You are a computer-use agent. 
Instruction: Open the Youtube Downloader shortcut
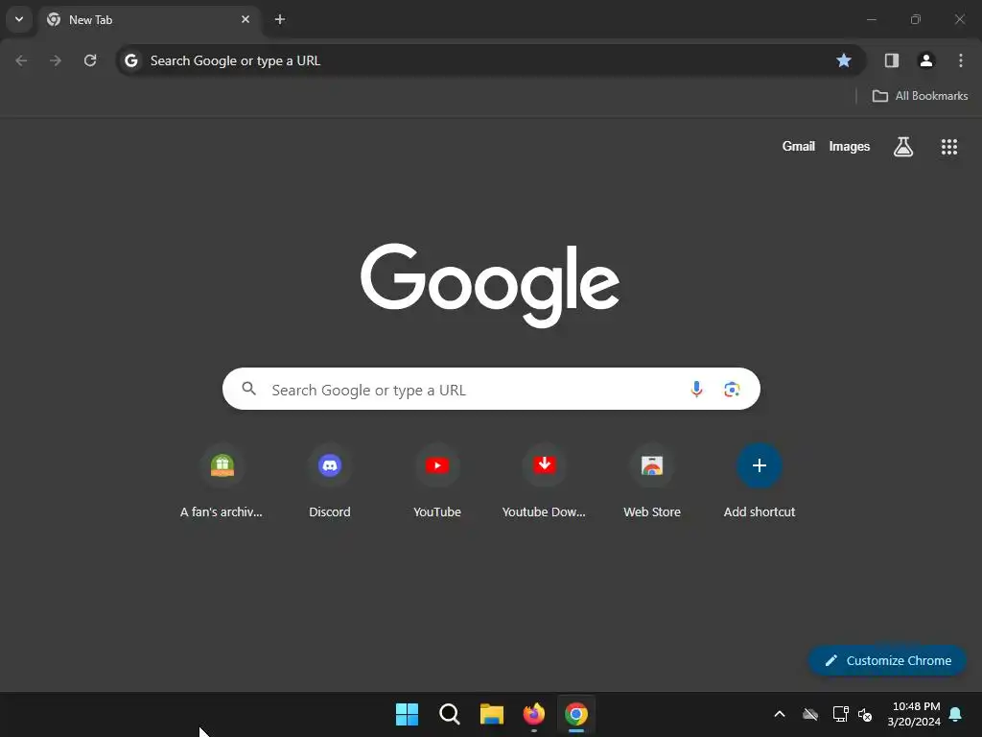pos(545,482)
